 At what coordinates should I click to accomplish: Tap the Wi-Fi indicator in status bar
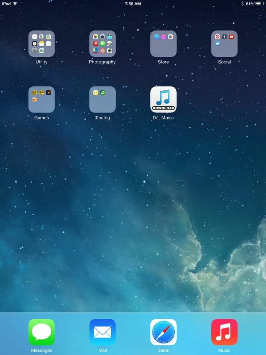[15, 4]
